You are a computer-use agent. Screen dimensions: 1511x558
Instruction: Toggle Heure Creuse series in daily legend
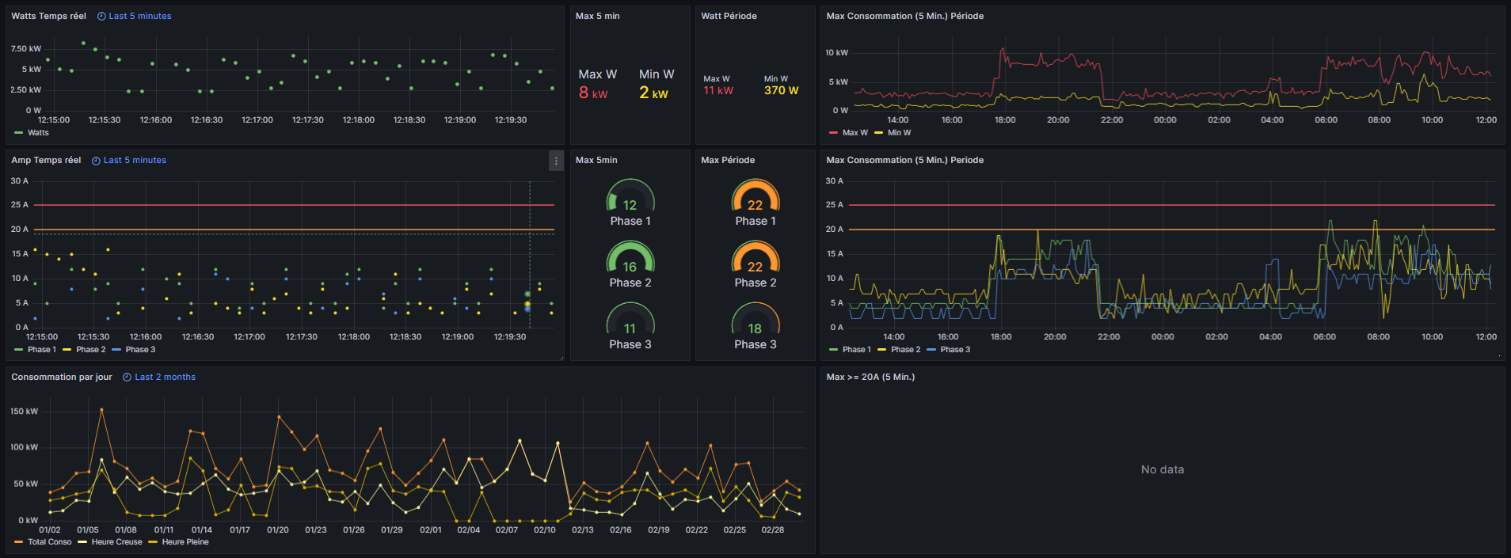(116, 542)
